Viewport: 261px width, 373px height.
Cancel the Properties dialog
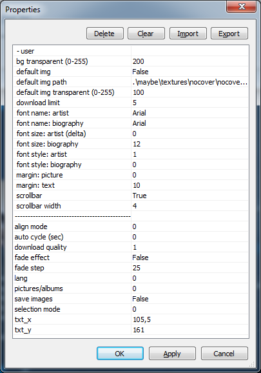[224, 353]
